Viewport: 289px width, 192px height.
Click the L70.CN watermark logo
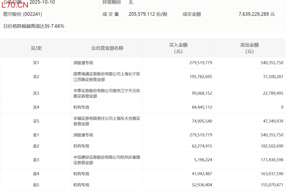[15, 5]
